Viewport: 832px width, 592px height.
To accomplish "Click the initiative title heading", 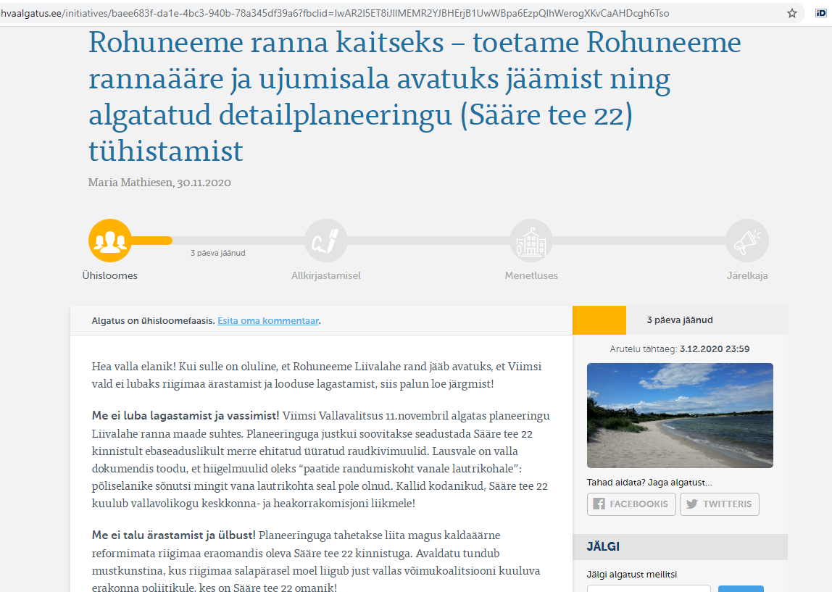I will [x=415, y=96].
